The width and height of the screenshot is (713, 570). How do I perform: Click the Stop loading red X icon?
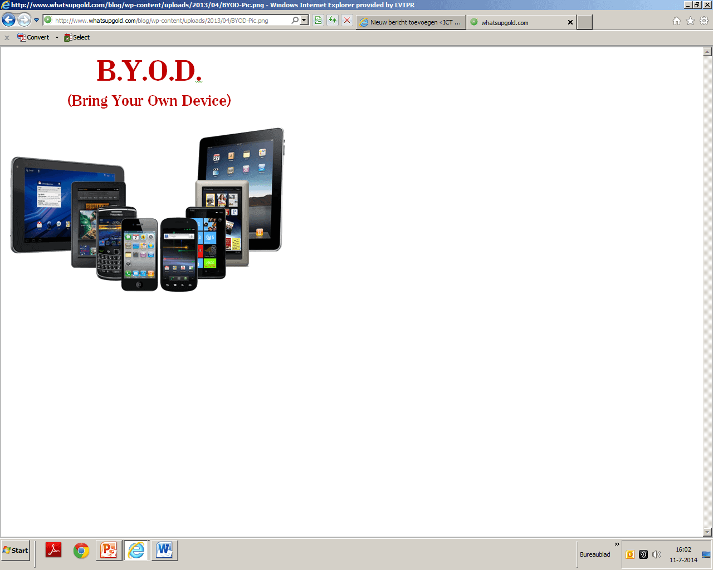[346, 21]
